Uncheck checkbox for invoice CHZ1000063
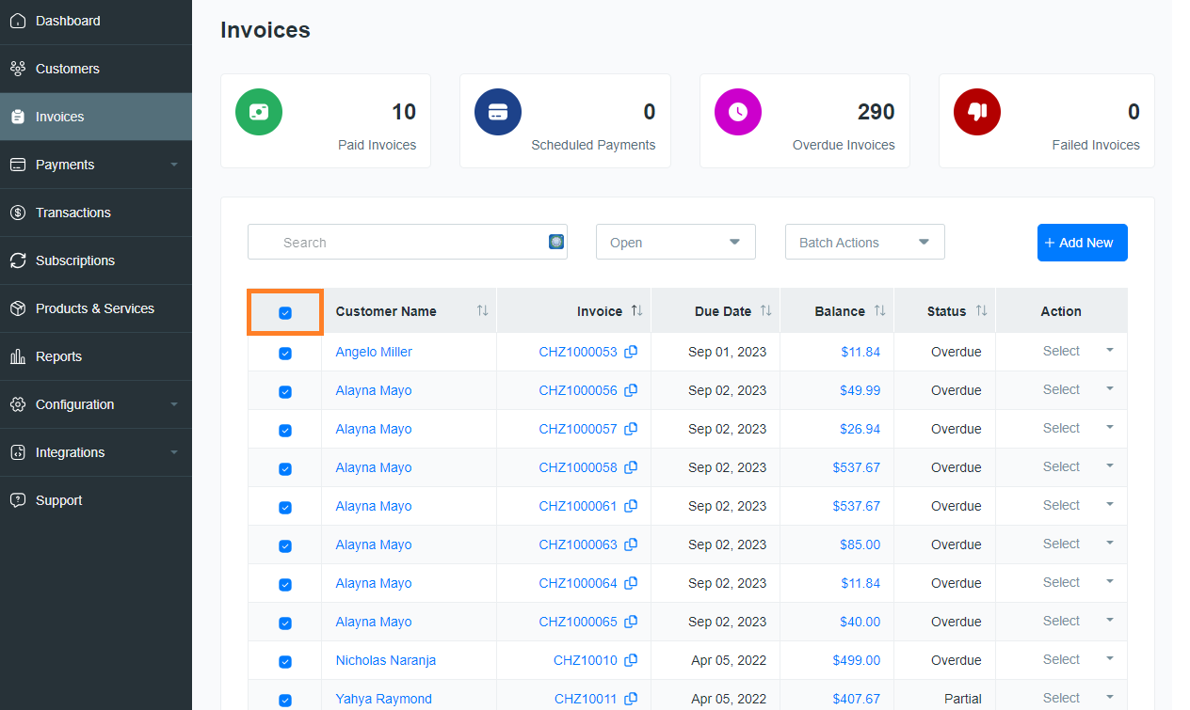1190x710 pixels. [285, 546]
